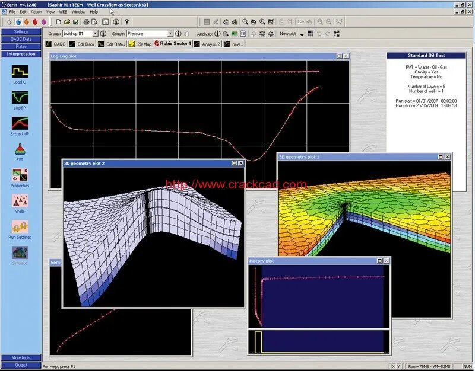Open the Action menu

[x=36, y=12]
